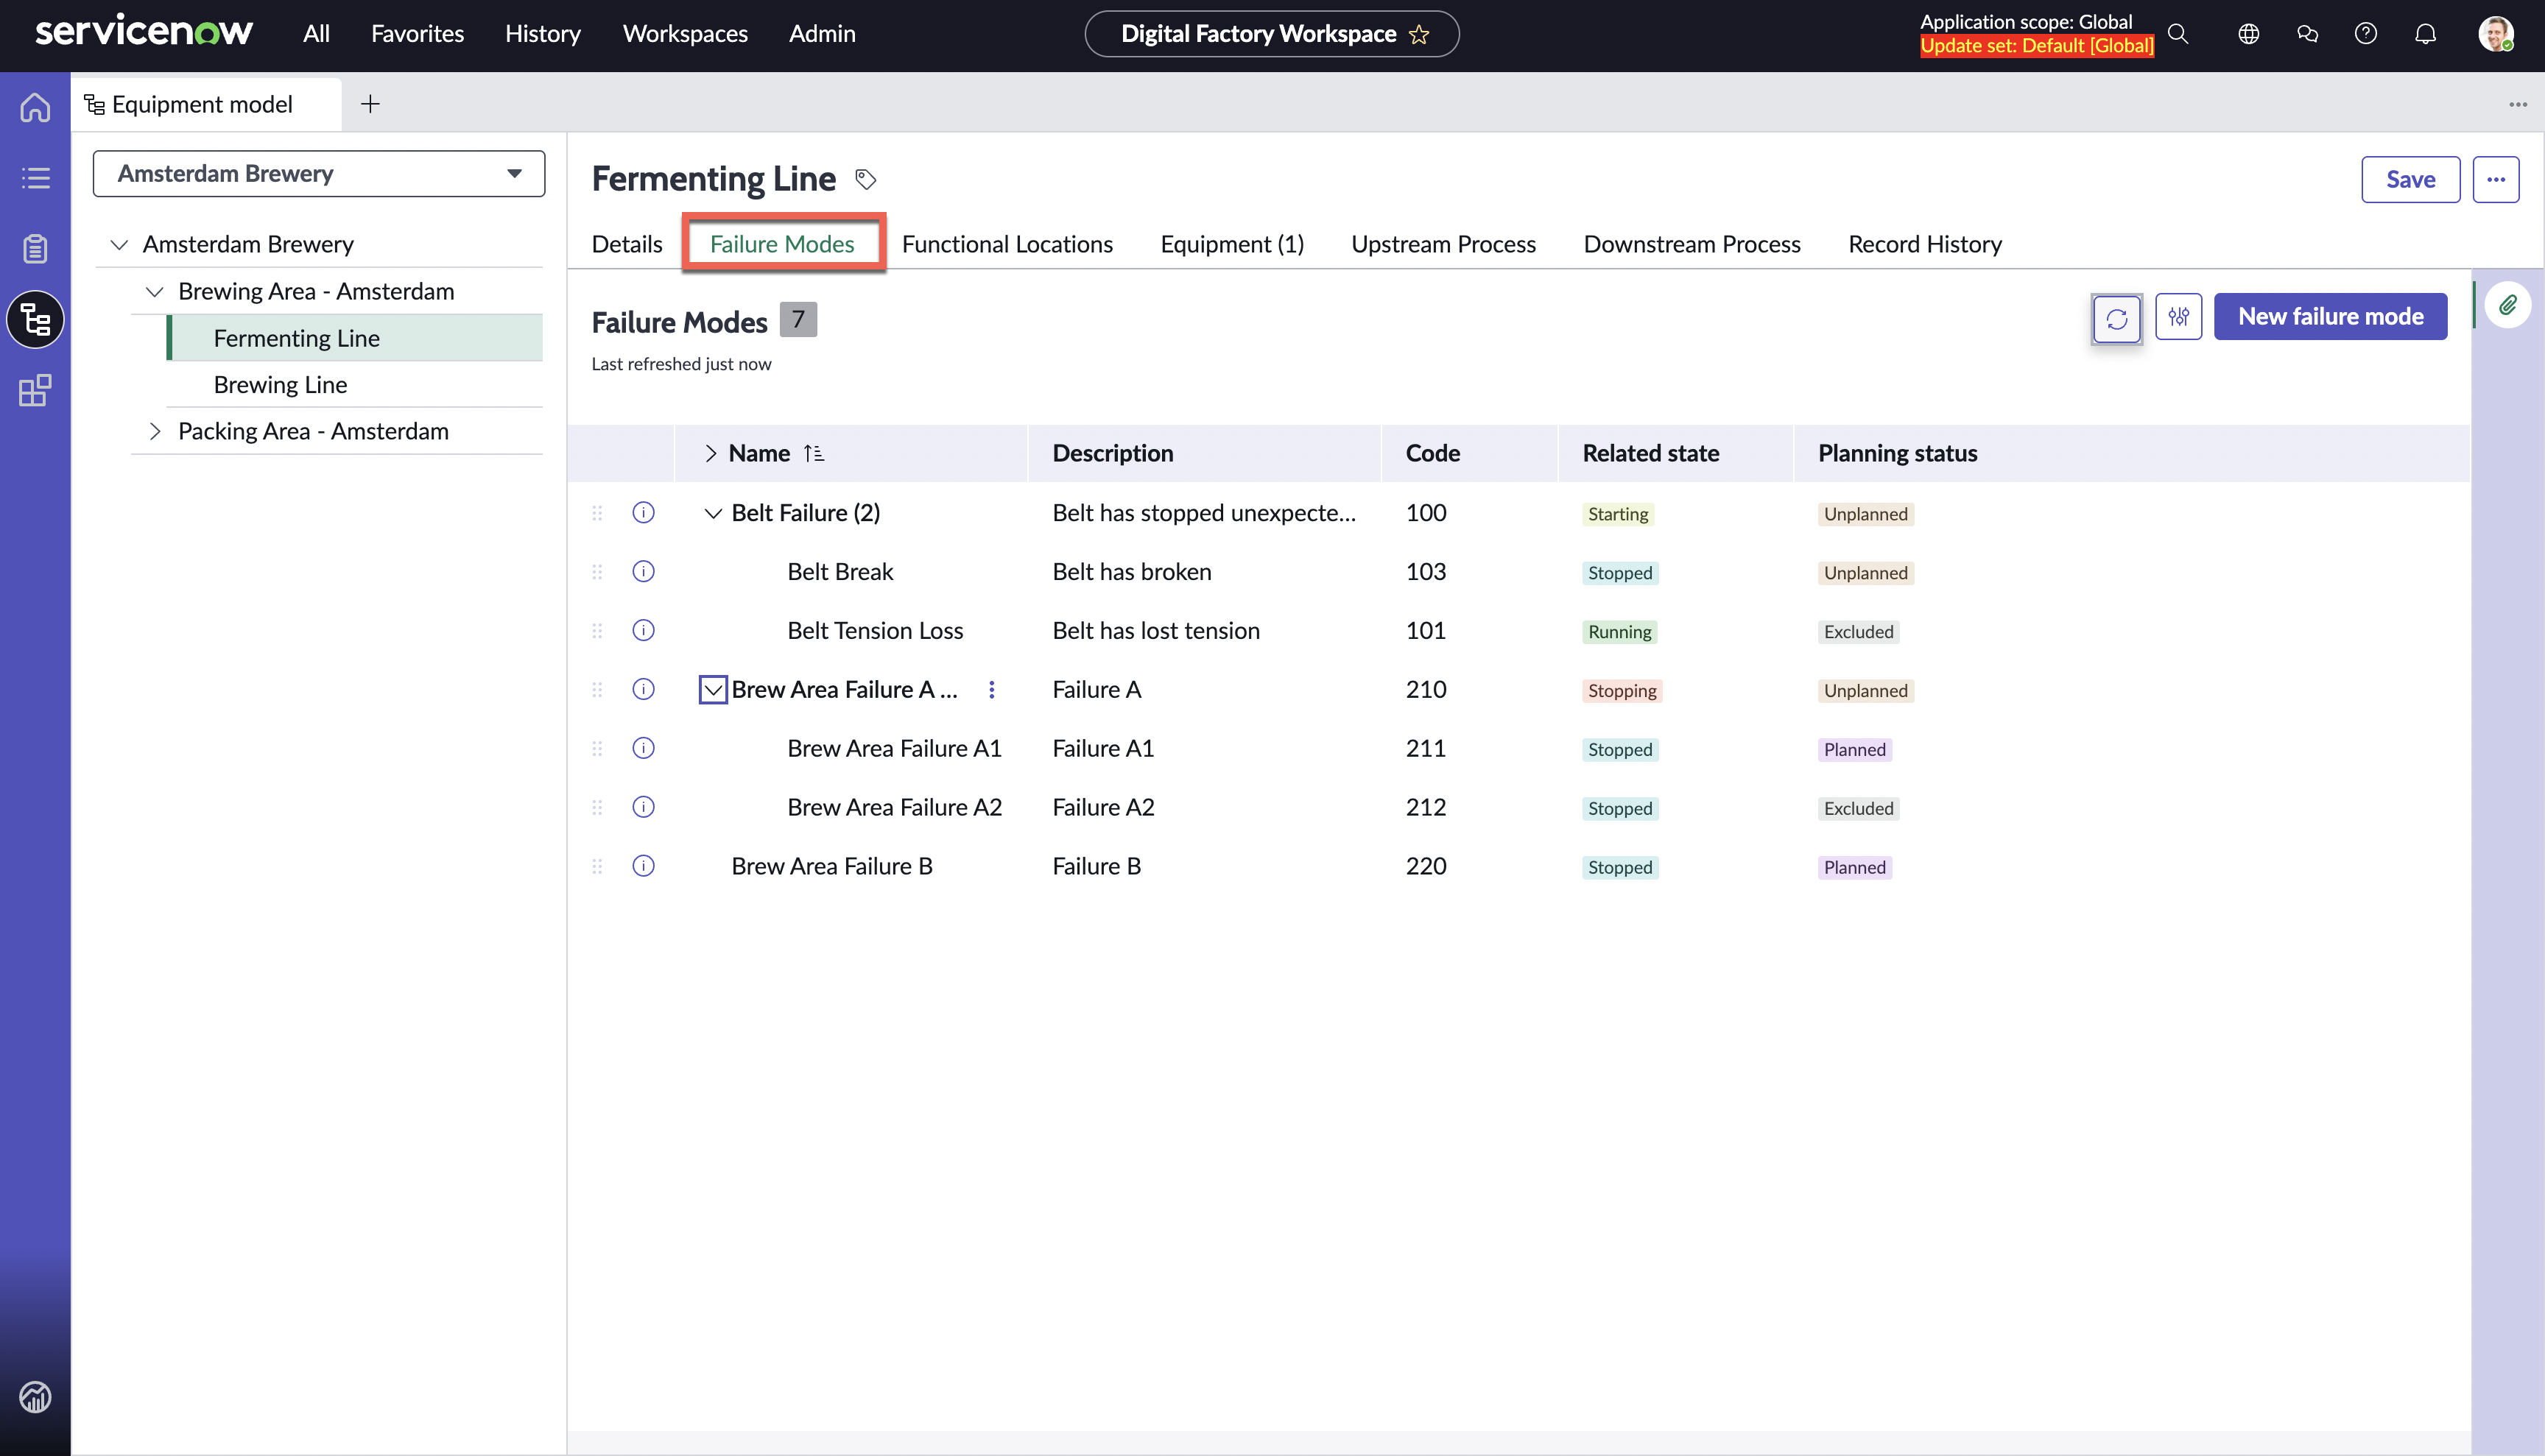The image size is (2545, 1456).
Task: Open the Failure Modes tab
Action: (782, 244)
